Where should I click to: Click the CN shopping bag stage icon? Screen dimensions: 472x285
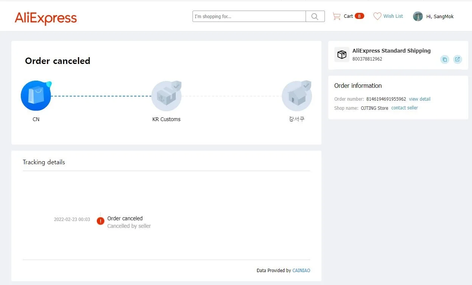(36, 96)
